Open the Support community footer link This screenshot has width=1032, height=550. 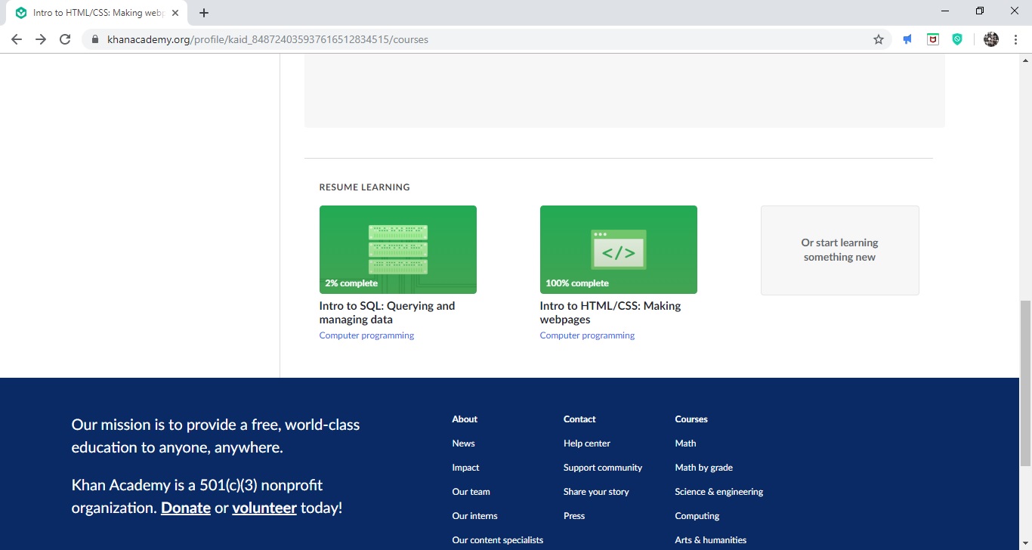(x=603, y=468)
